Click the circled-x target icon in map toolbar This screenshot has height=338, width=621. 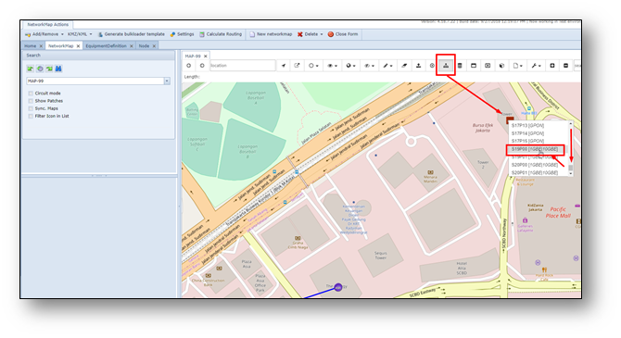coord(432,66)
